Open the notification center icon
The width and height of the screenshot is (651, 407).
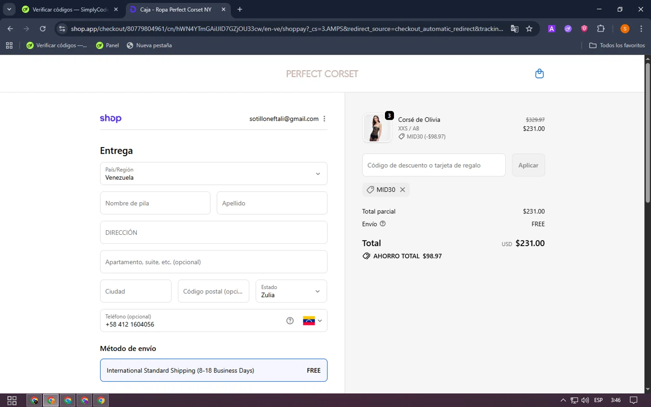(634, 400)
